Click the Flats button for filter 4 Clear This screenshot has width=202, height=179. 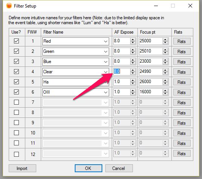182,72
